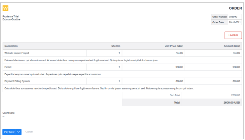This screenshot has width=245, height=140.
Task: Click the unit price 794.00
Action: (x=179, y=53)
